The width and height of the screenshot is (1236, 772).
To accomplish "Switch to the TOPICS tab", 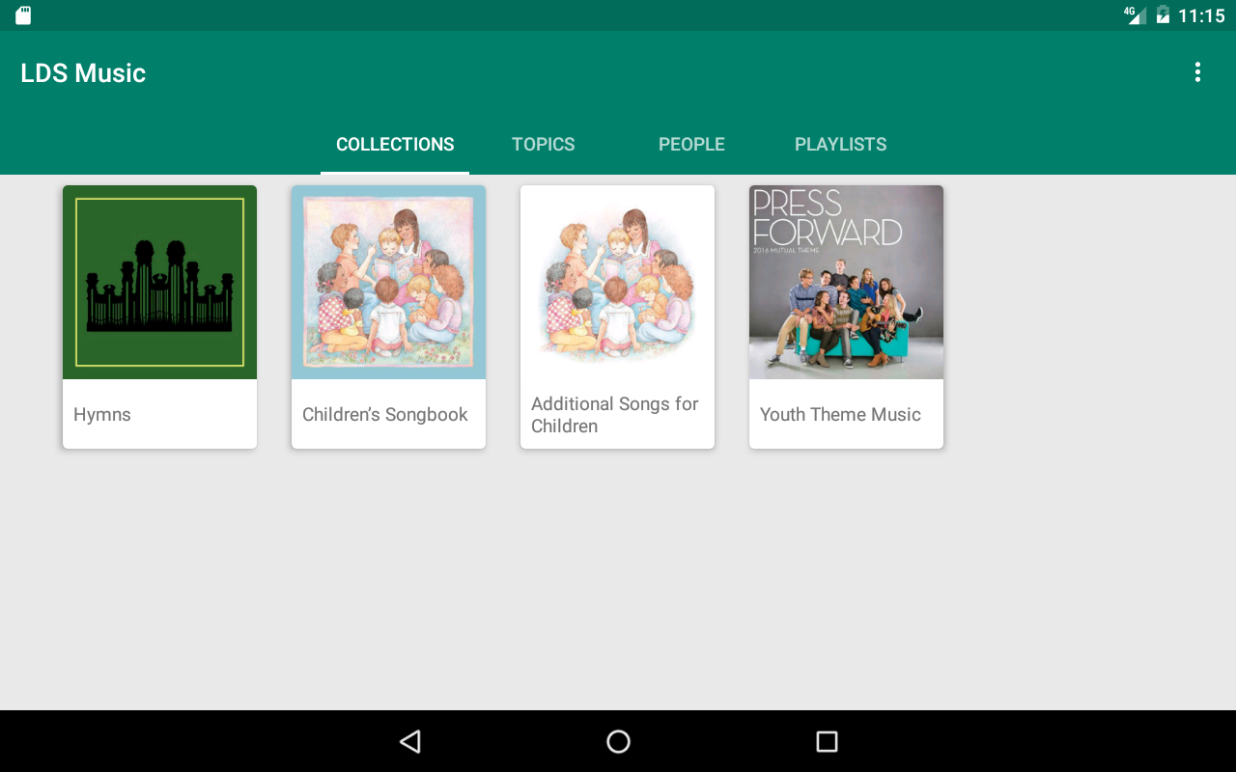I will coord(543,143).
